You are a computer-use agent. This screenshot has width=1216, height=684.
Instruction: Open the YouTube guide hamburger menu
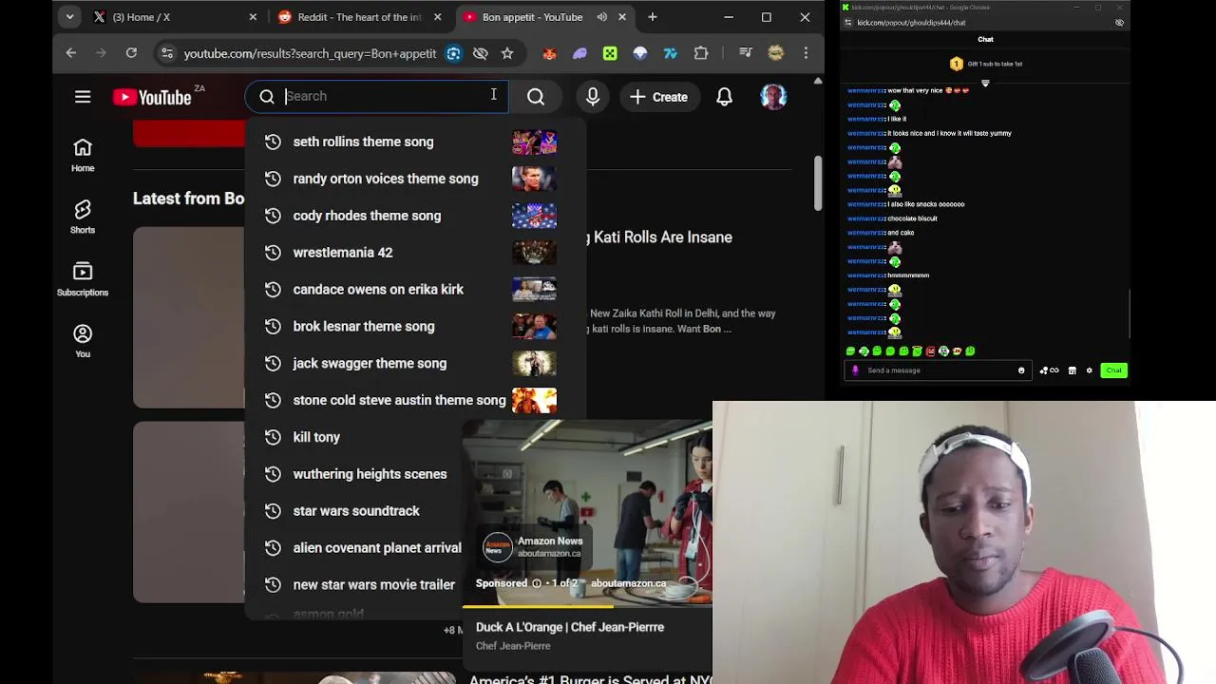[83, 97]
